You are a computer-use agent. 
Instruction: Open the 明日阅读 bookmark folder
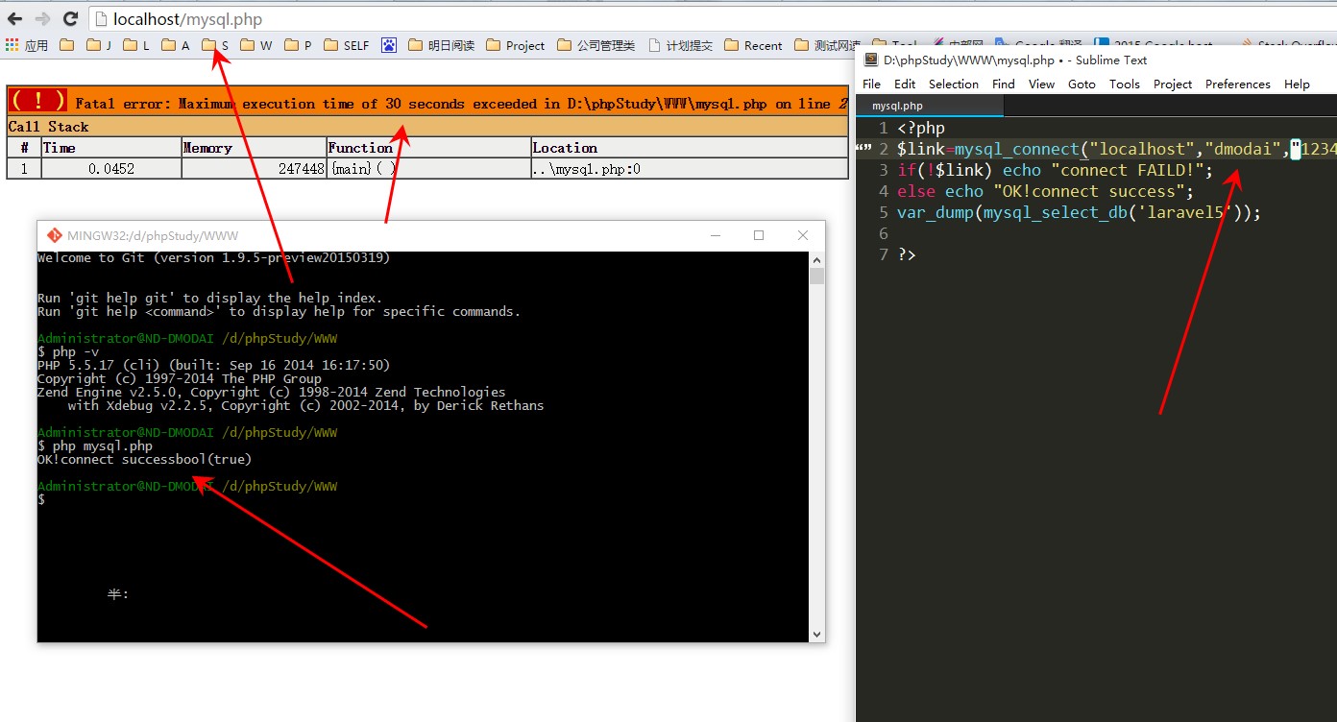coord(441,45)
